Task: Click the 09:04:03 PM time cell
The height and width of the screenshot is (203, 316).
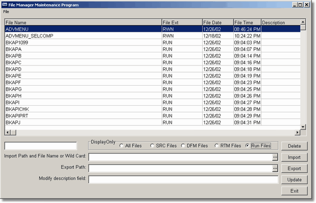Action: [247, 43]
